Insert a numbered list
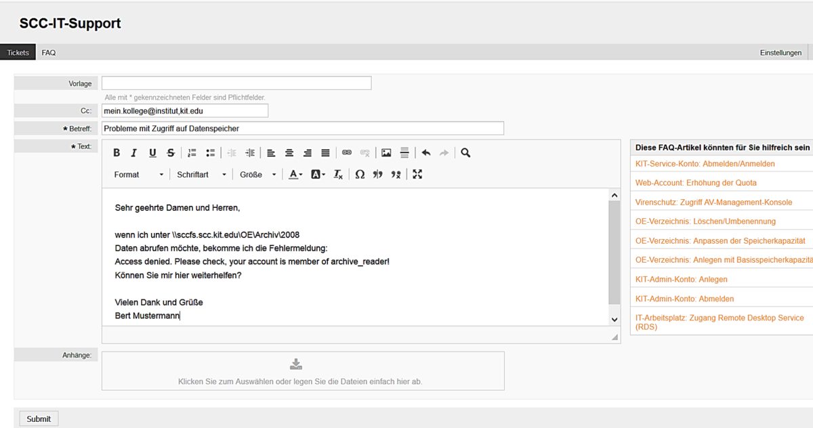Screen dimensions: 813x428 pyautogui.click(x=192, y=153)
